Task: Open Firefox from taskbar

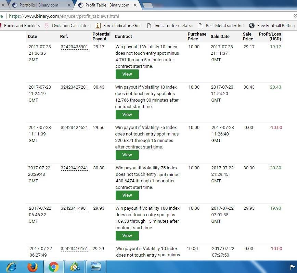Action: coord(33,267)
